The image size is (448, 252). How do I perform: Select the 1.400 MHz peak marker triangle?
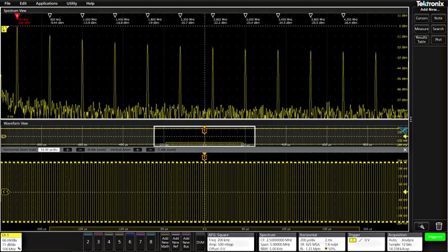(115, 15)
